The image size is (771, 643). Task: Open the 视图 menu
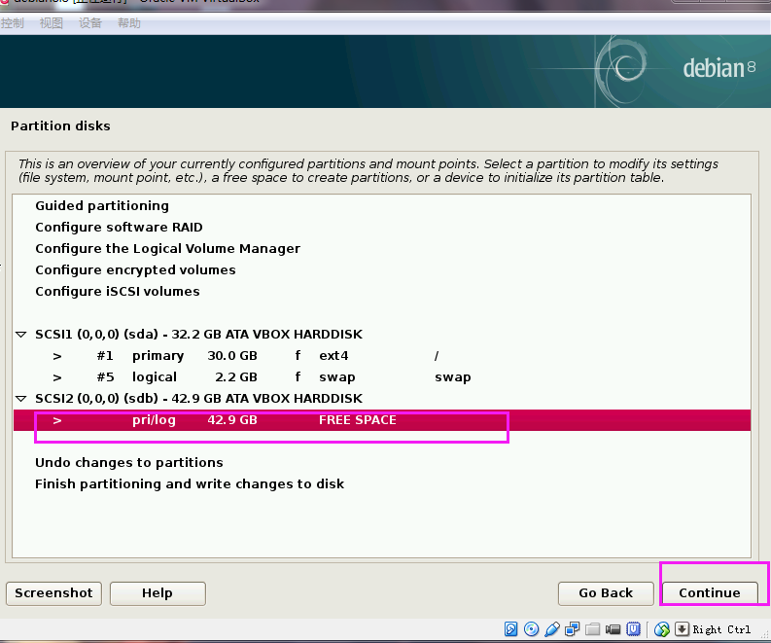(52, 23)
